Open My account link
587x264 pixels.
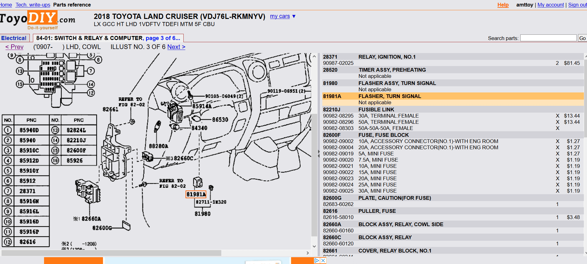point(551,5)
